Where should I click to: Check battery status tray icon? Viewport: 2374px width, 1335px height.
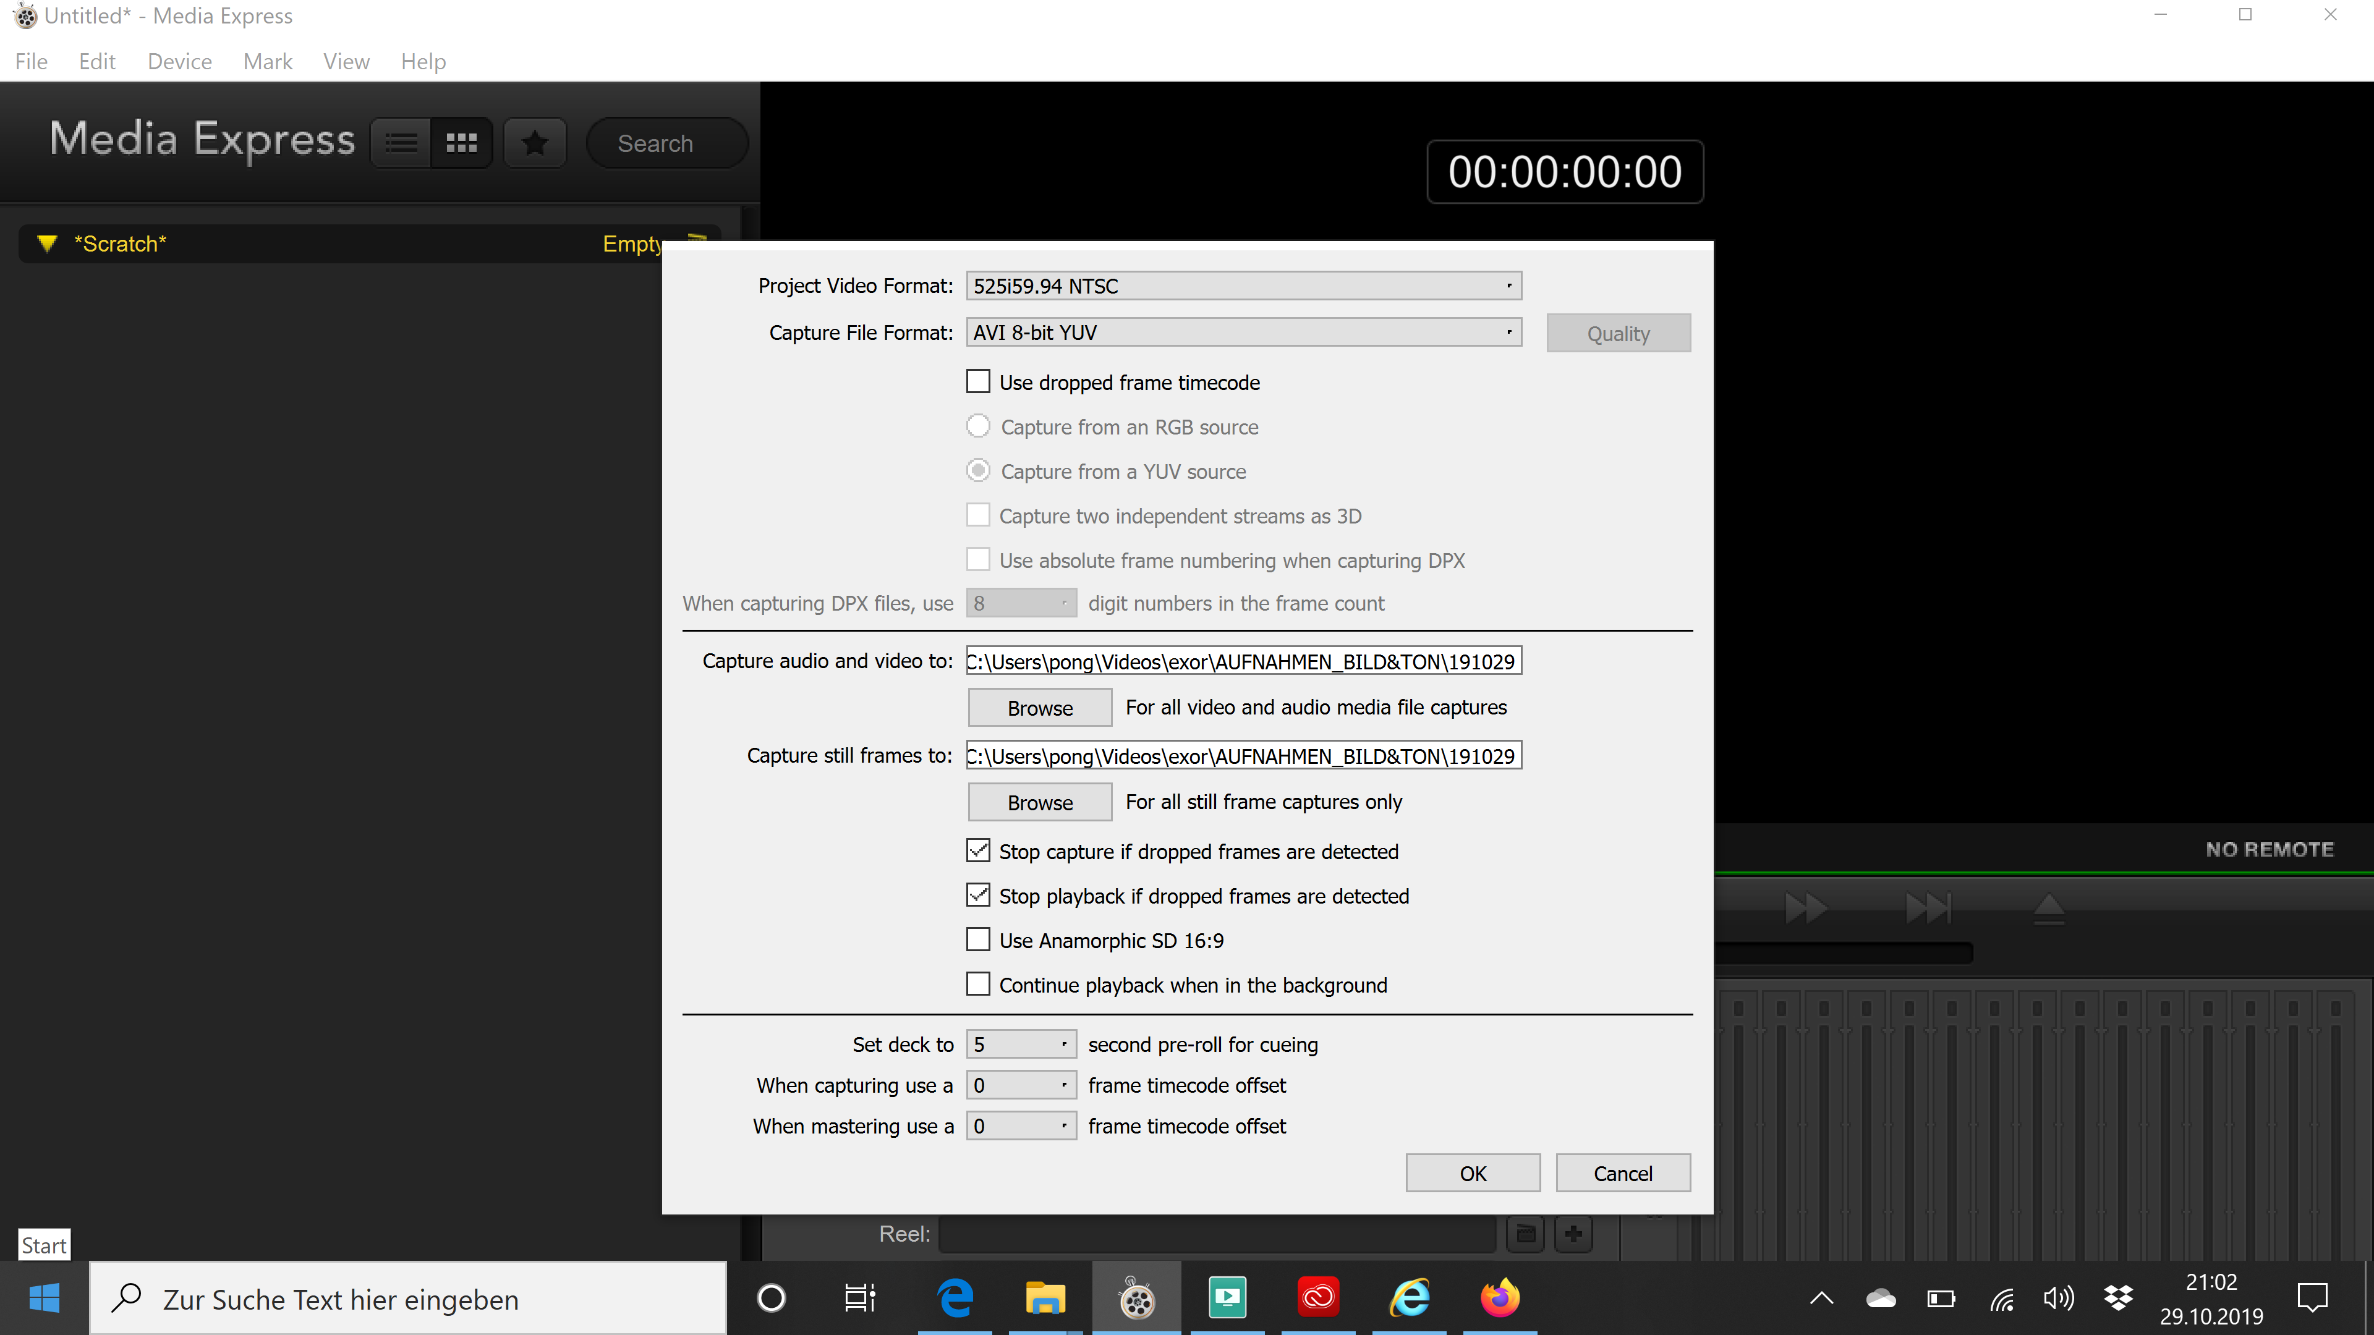click(x=1941, y=1299)
